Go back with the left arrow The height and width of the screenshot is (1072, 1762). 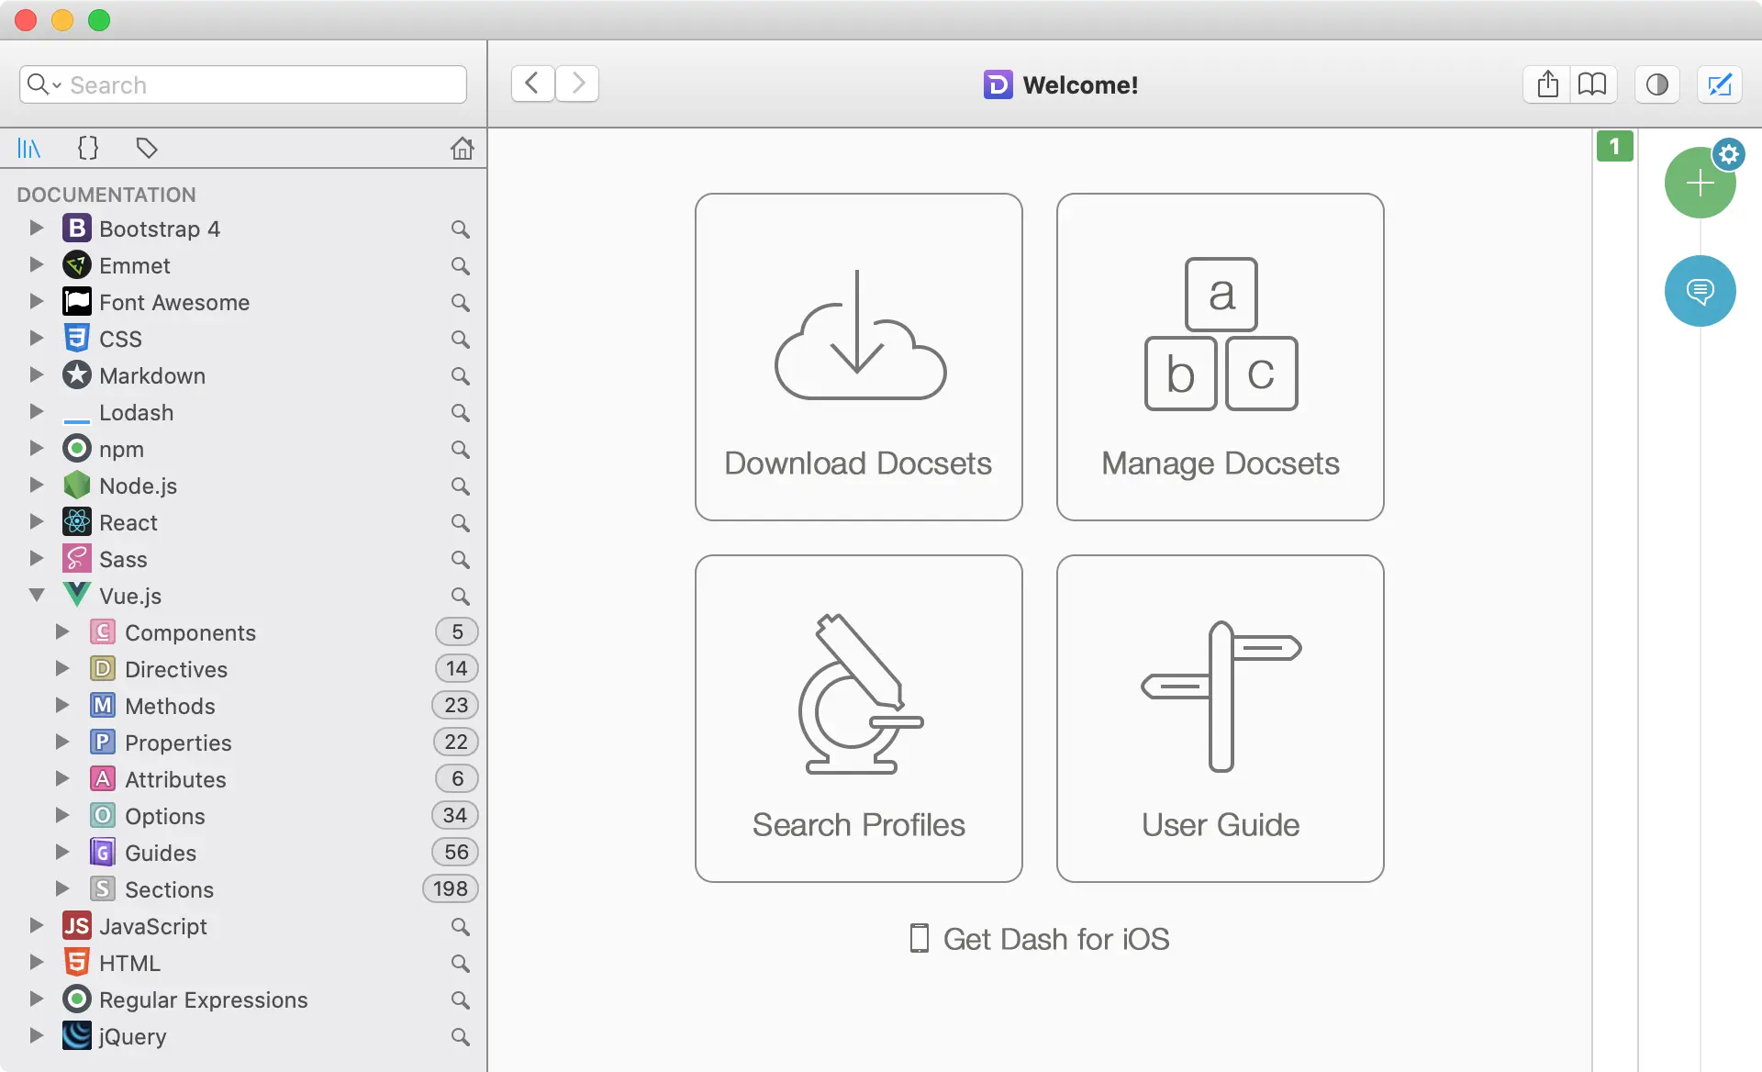click(532, 84)
